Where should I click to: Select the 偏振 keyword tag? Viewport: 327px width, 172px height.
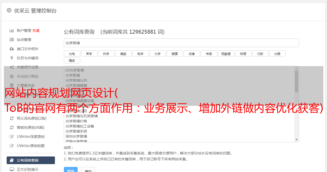coord(123,54)
